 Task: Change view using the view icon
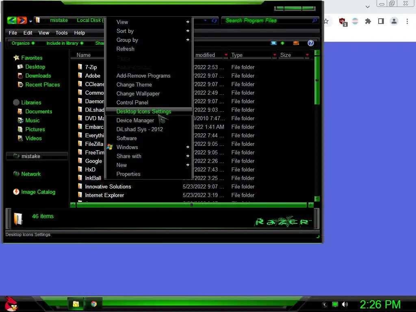coord(274,43)
